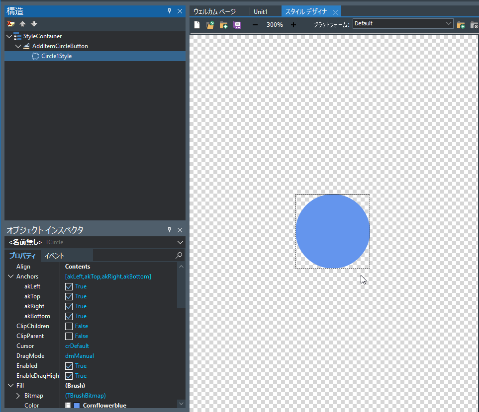
Task: Click the scroll up arrow in property list
Action: [x=181, y=267]
